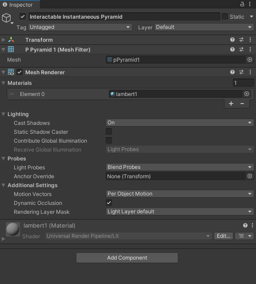Open the Inspector tab's kebab menu
This screenshot has height=284, width=256.
click(x=250, y=4)
